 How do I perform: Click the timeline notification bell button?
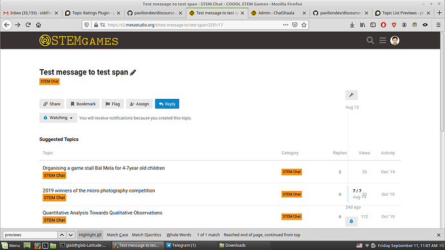pyautogui.click(x=351, y=222)
